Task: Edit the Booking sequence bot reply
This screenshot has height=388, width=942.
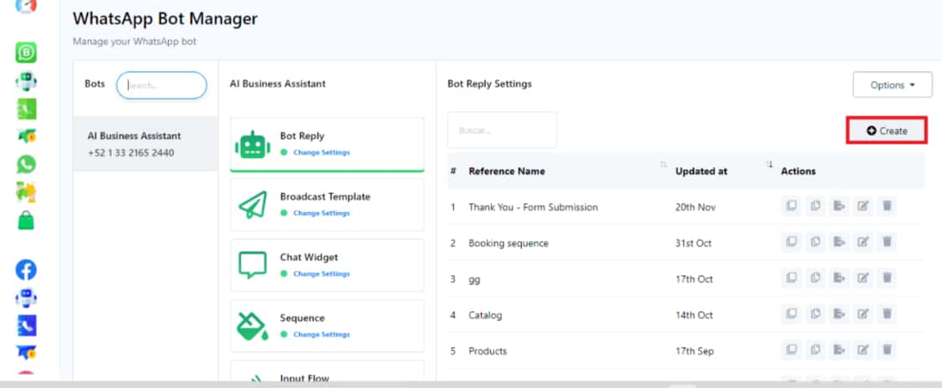Action: 863,242
